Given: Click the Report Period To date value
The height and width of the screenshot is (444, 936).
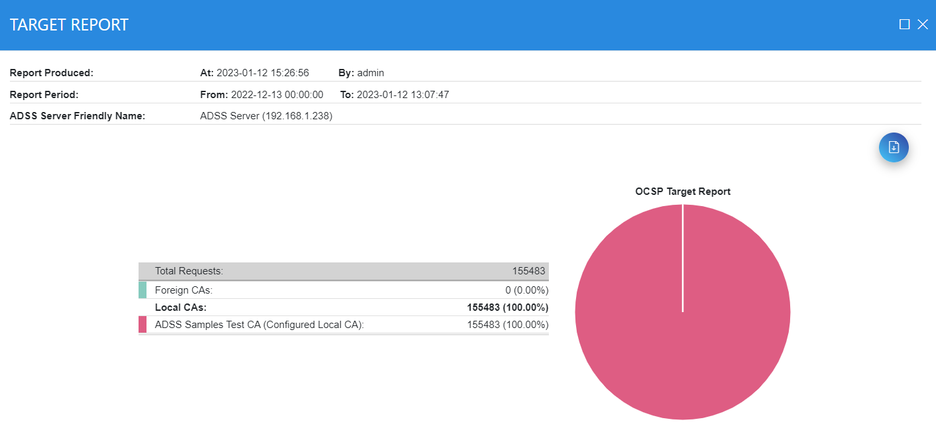Looking at the screenshot, I should pyautogui.click(x=402, y=95).
